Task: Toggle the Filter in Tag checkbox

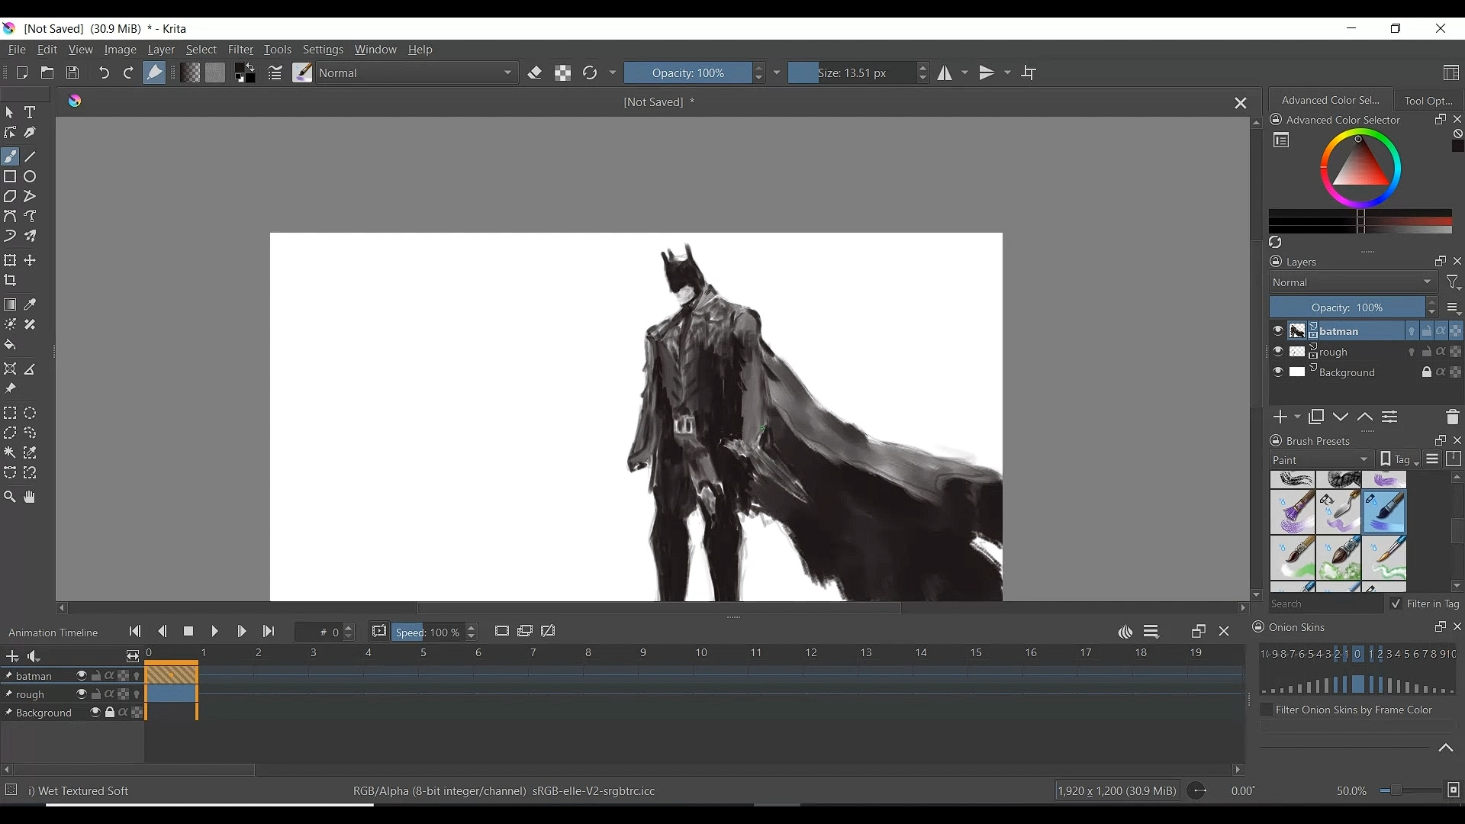Action: (1396, 604)
